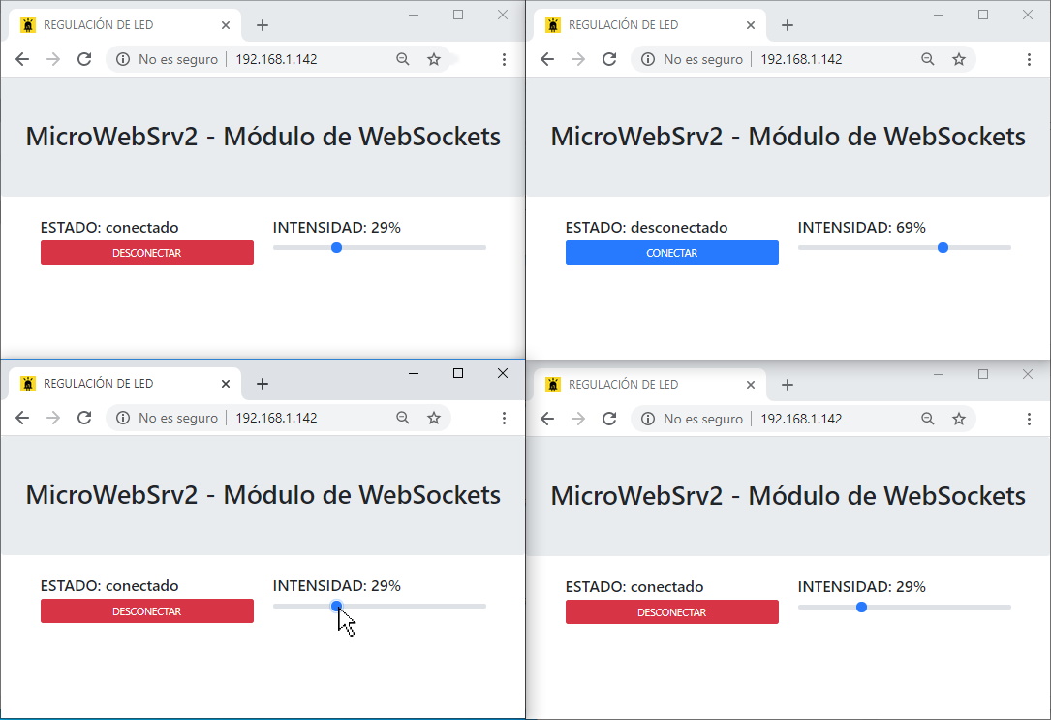This screenshot has width=1051, height=720.
Task: Close the REGULACIÓN DE LED tab in bottom-left window
Action: click(226, 384)
